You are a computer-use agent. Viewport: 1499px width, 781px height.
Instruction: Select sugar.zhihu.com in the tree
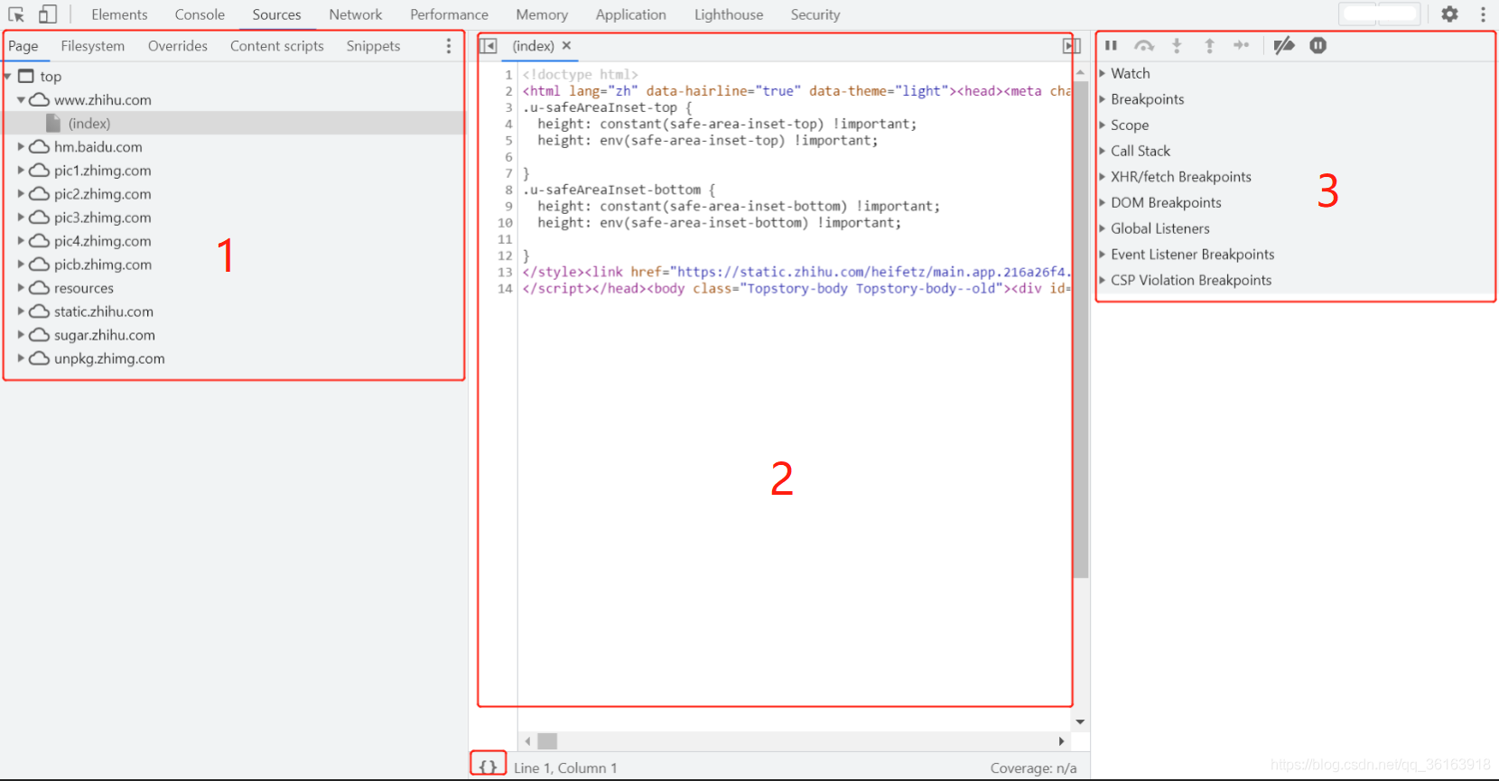[x=105, y=335]
